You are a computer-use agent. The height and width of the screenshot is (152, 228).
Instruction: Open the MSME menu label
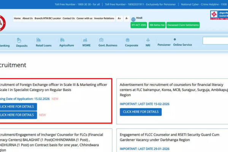(87, 45)
